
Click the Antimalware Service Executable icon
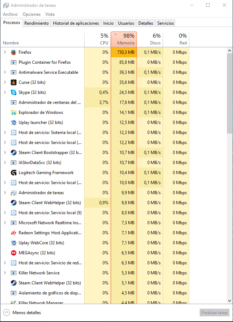pyautogui.click(x=14, y=72)
